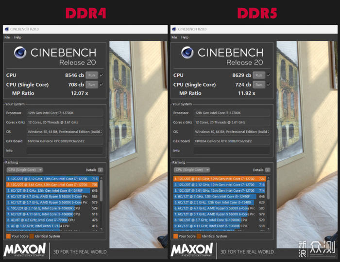
Task: Click Processor field in DDR4 window
Action: click(65, 113)
